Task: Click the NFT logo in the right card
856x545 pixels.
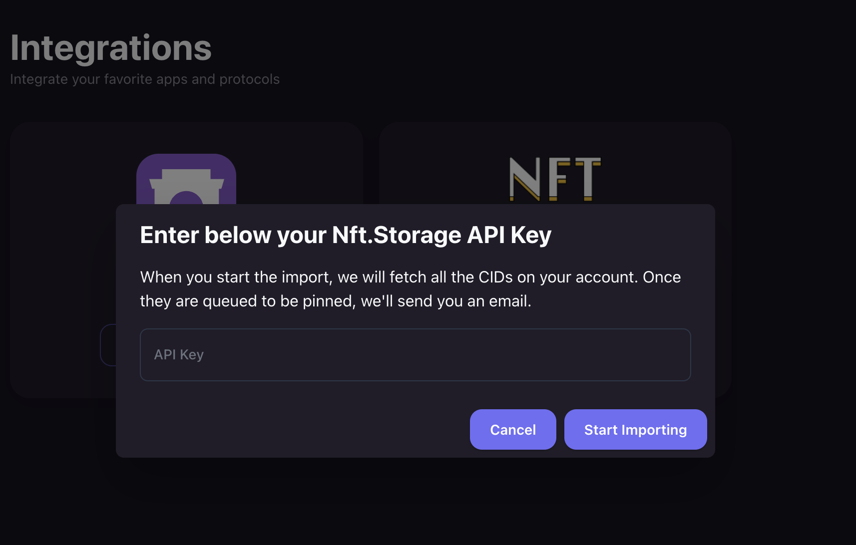Action: coord(554,179)
